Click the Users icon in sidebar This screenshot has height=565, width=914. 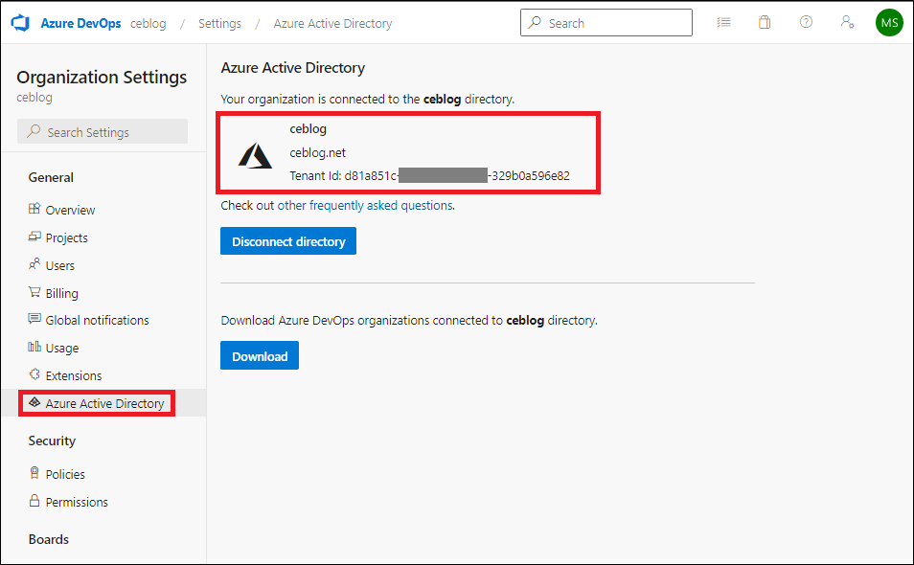[34, 264]
